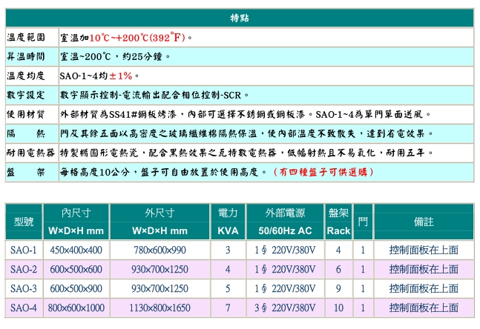Click the 1130×800×1650 outer size cell

(x=160, y=308)
